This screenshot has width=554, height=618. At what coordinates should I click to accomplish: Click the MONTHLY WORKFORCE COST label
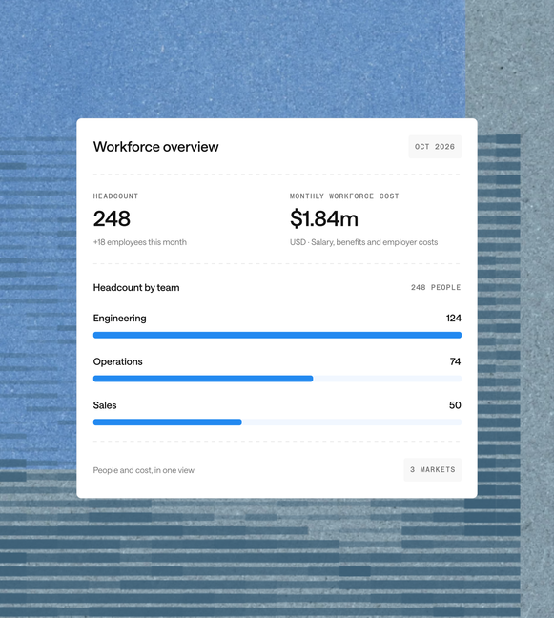tap(344, 196)
